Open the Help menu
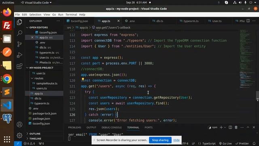 pyautogui.click(x=82, y=15)
